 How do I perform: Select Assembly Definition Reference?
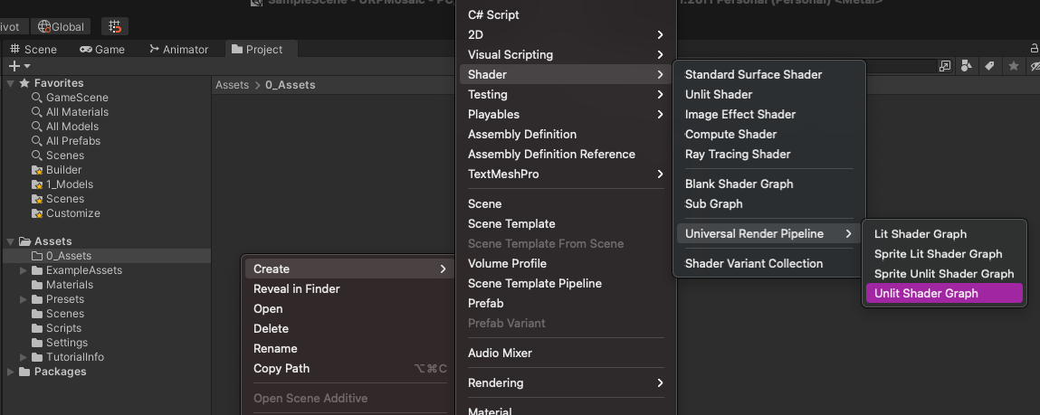566,154
